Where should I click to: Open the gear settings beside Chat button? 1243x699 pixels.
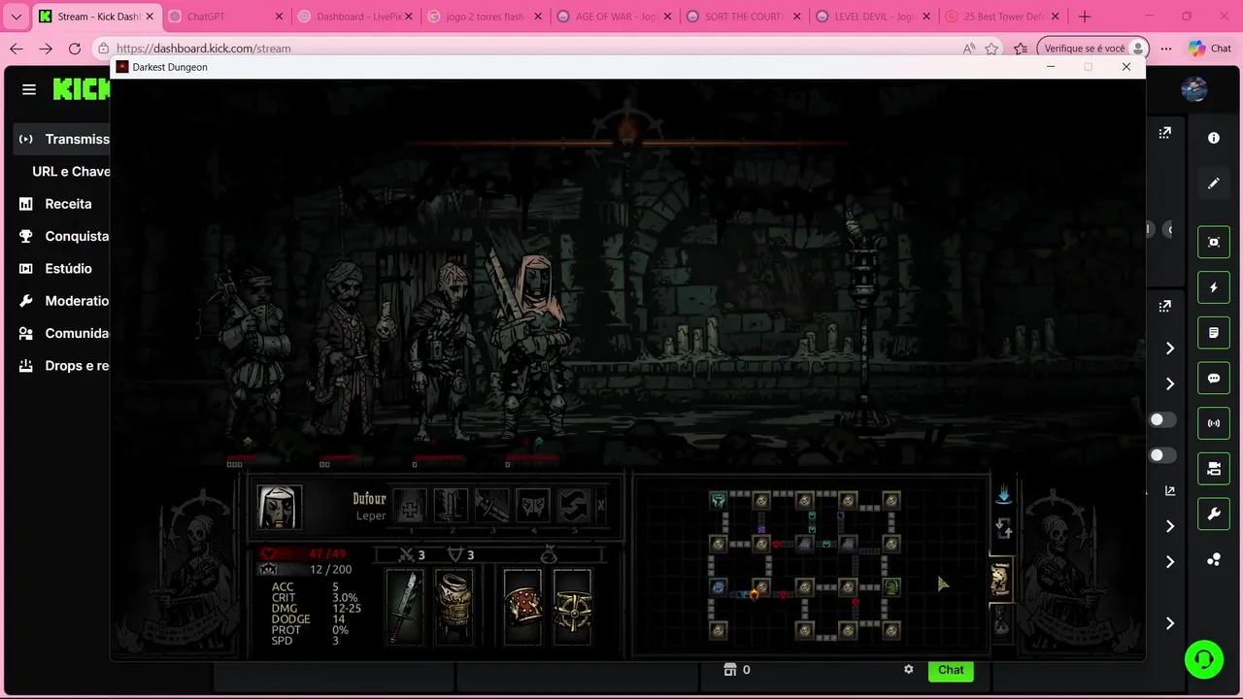point(909,670)
